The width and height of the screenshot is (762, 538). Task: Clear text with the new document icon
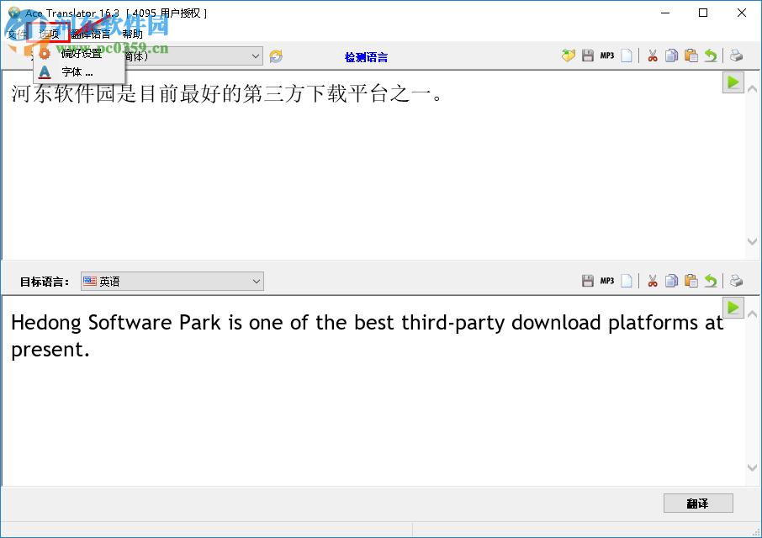click(627, 55)
